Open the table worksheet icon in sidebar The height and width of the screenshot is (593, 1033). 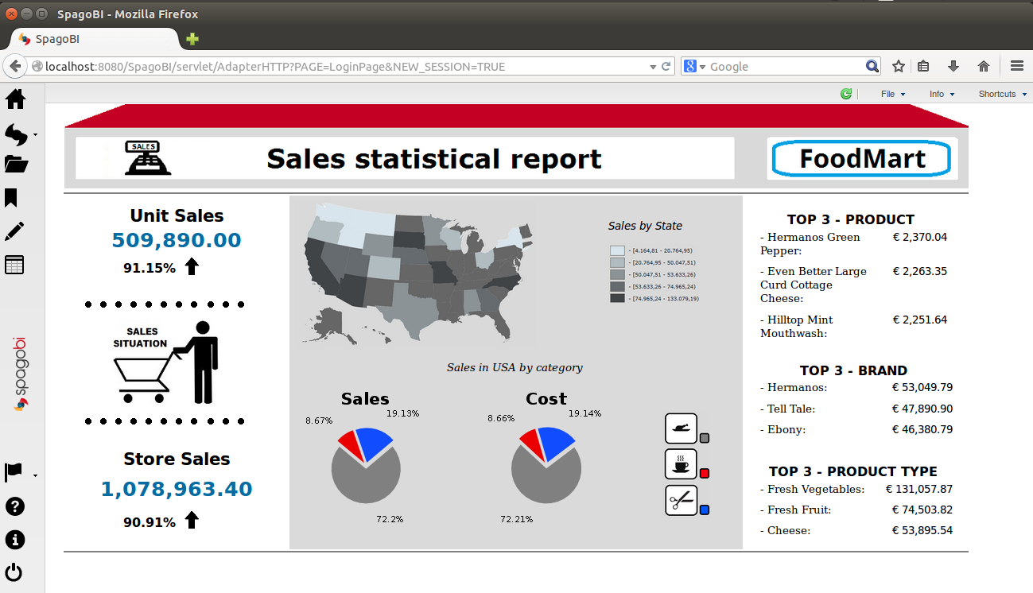click(x=14, y=265)
